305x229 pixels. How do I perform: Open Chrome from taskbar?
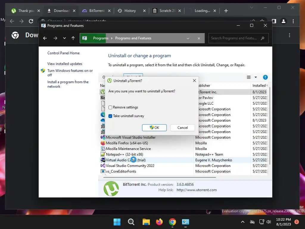click(x=172, y=222)
